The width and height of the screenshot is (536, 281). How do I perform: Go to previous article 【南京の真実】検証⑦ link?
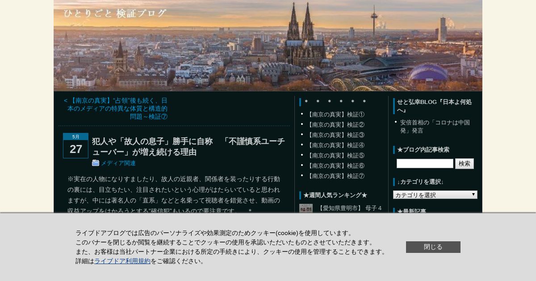(116, 108)
